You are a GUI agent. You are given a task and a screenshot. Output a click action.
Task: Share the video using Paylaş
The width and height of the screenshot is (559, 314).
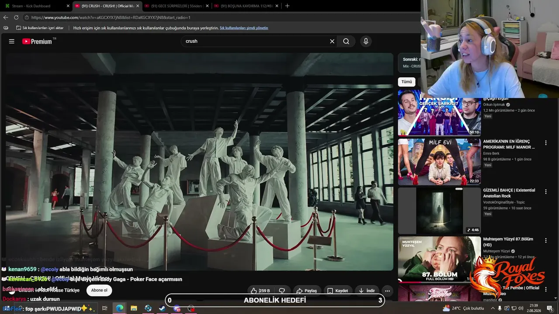pyautogui.click(x=306, y=291)
